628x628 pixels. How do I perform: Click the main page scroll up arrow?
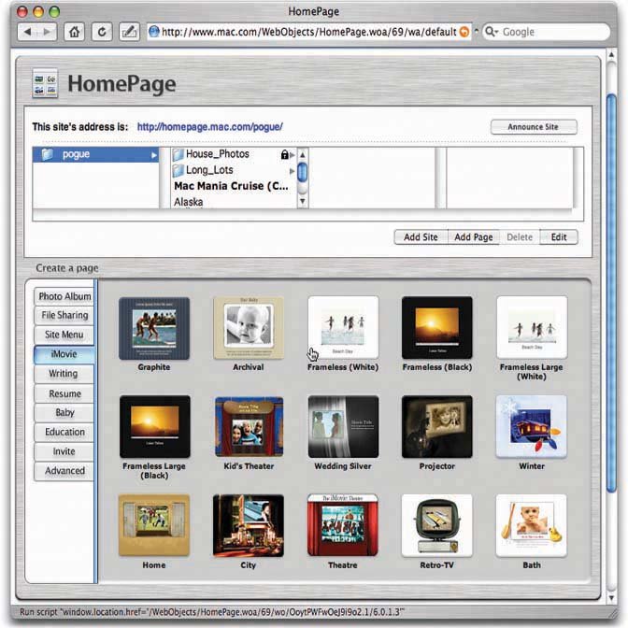[x=611, y=54]
